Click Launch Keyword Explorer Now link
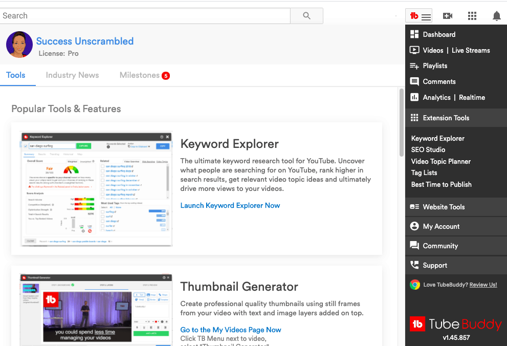Viewport: 507px width, 346px height. click(230, 205)
